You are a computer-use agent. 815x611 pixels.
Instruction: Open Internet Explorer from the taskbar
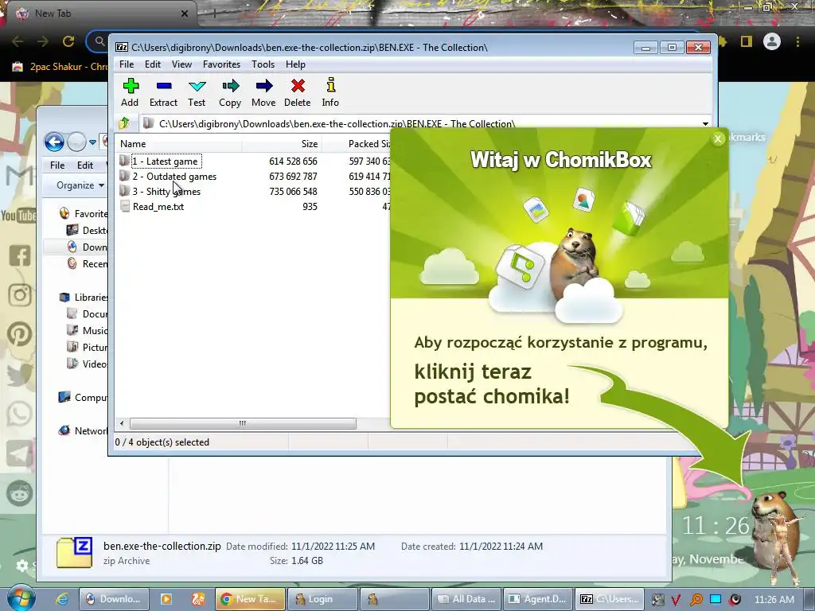click(62, 599)
